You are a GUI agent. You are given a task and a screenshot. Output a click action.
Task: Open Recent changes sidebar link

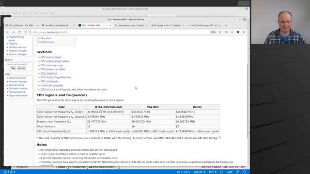click(17, 54)
